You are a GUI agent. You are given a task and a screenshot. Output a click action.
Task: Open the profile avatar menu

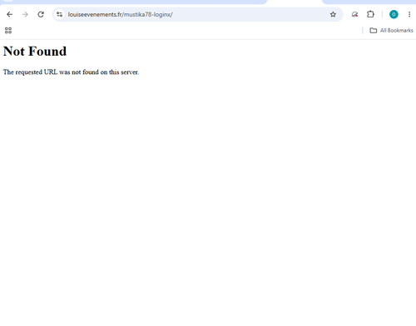pyautogui.click(x=394, y=14)
